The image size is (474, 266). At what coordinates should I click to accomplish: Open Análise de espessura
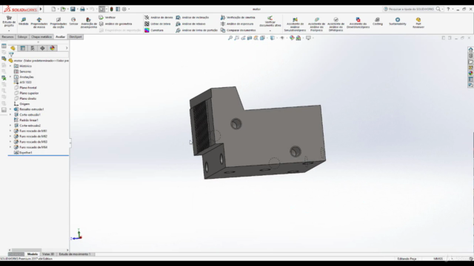coord(237,24)
